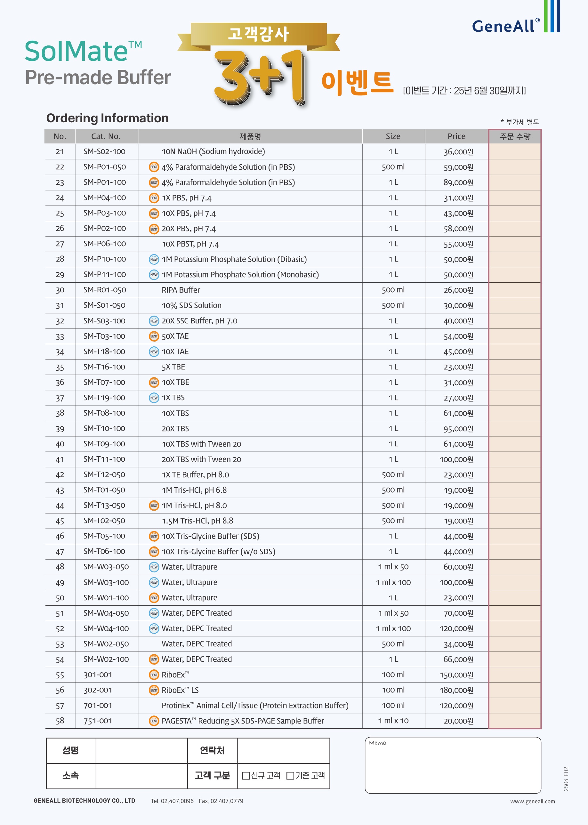
Task: Click BEST badge beside 10X Tris-Glycine Buffer (SDS)
Action: click(154, 536)
